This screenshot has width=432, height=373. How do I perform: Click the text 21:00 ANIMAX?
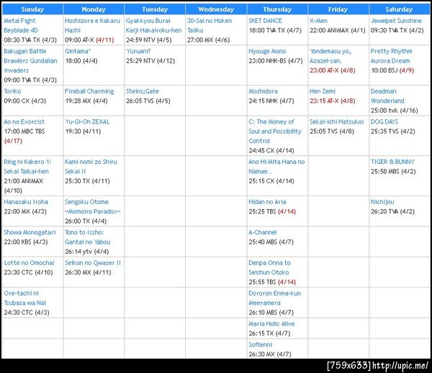coord(24,181)
